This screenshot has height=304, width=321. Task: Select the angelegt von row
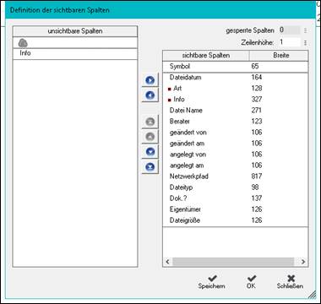coord(236,155)
